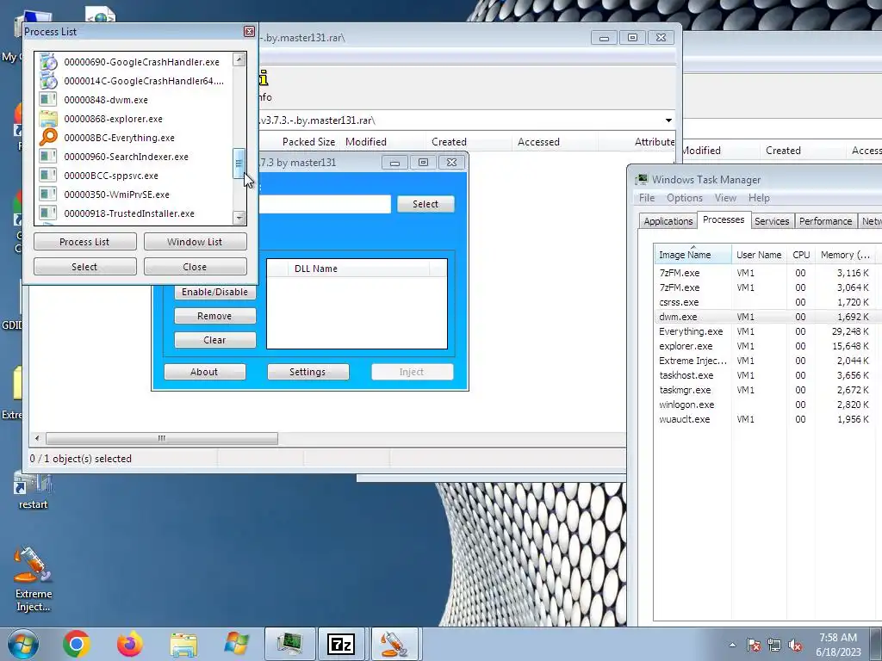The height and width of the screenshot is (661, 882).
Task: Click the GoogleCrashHandler64 process icon
Action: (48, 81)
